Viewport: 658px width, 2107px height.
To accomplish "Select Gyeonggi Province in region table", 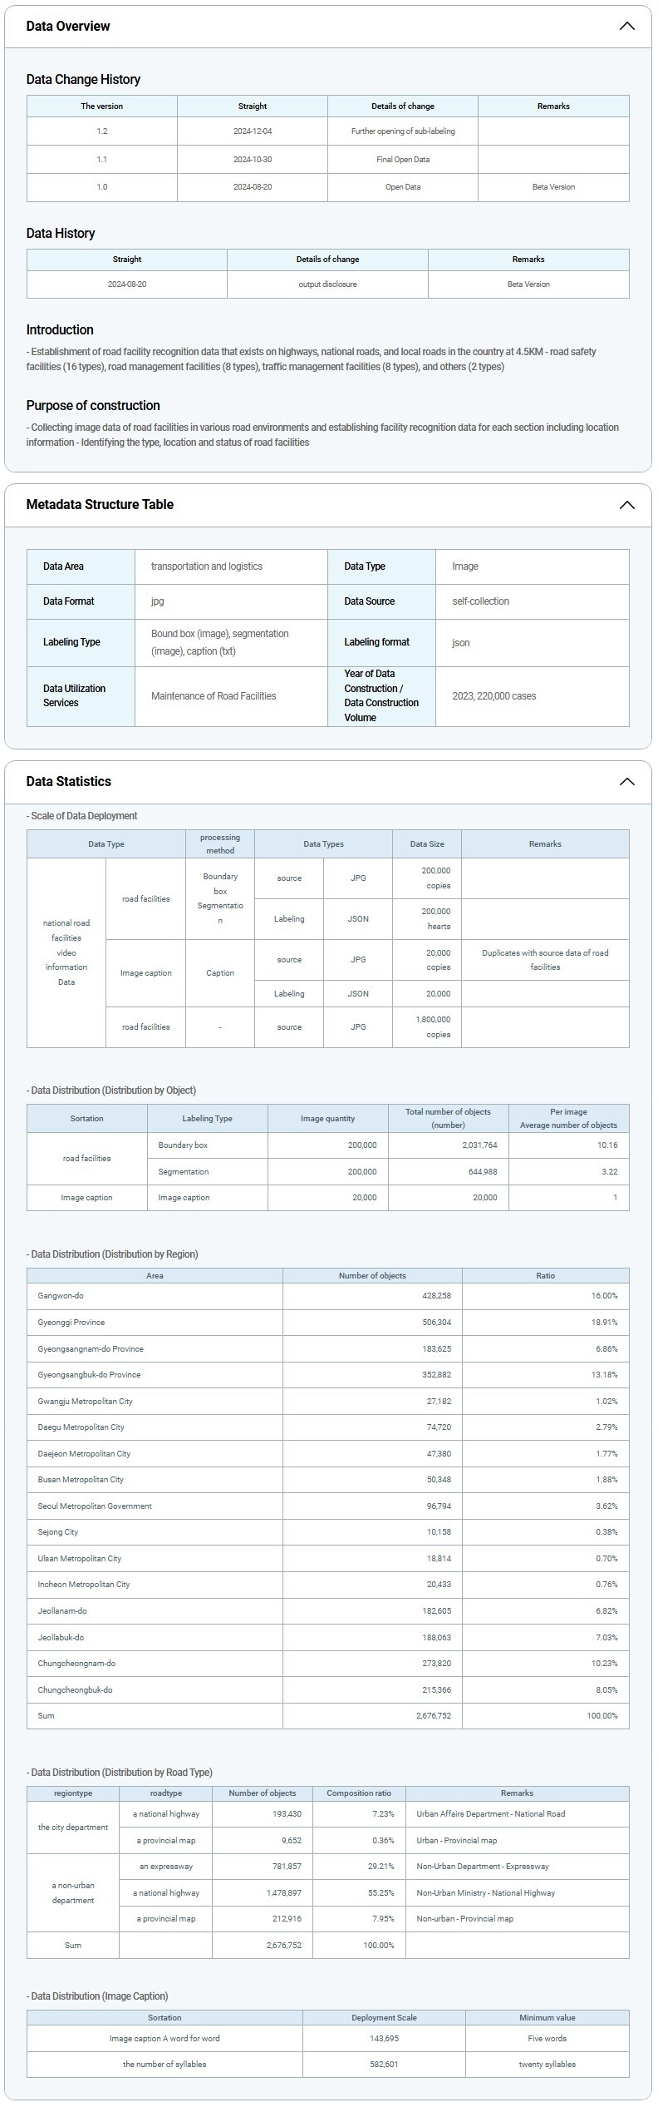I will click(x=71, y=1323).
